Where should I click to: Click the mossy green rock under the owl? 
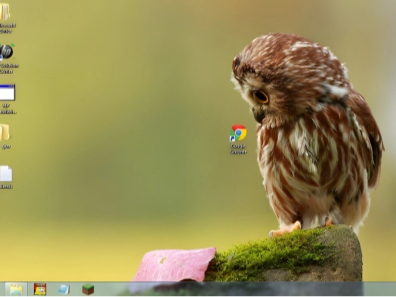292,252
